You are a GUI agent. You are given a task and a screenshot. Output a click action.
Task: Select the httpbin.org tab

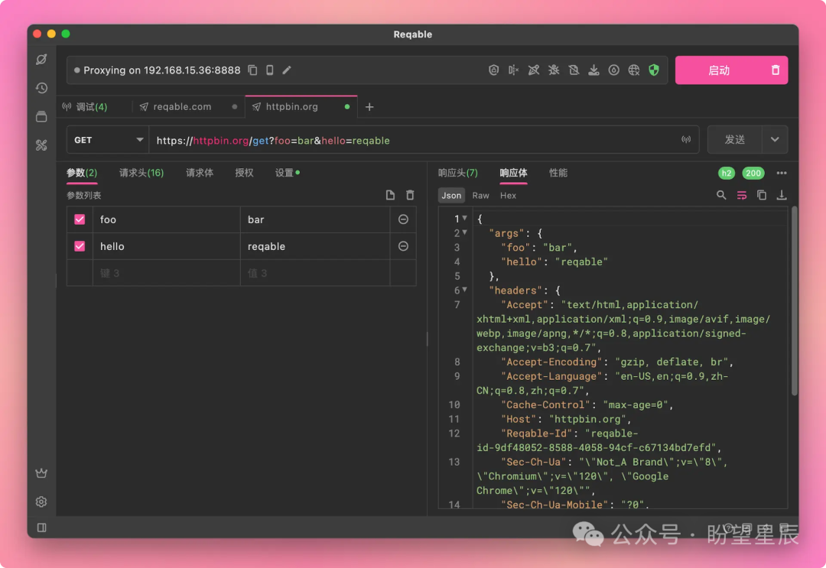click(301, 107)
